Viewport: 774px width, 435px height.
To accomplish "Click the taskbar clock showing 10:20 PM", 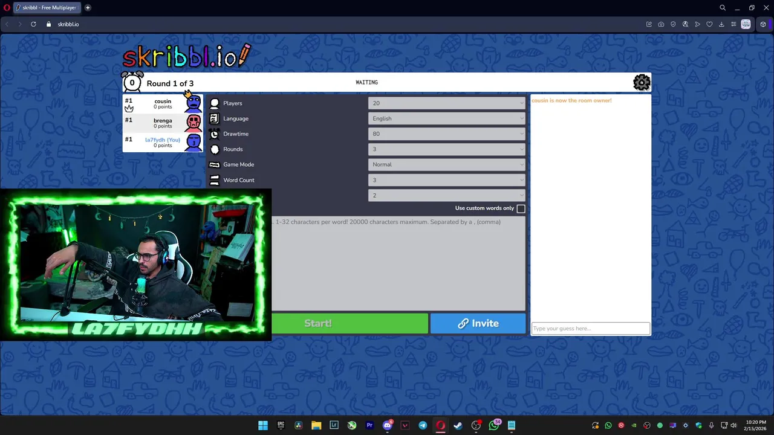I will [x=756, y=425].
